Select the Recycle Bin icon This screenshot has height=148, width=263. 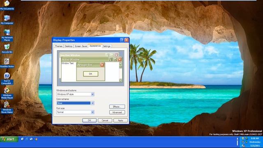pyautogui.click(x=7, y=49)
